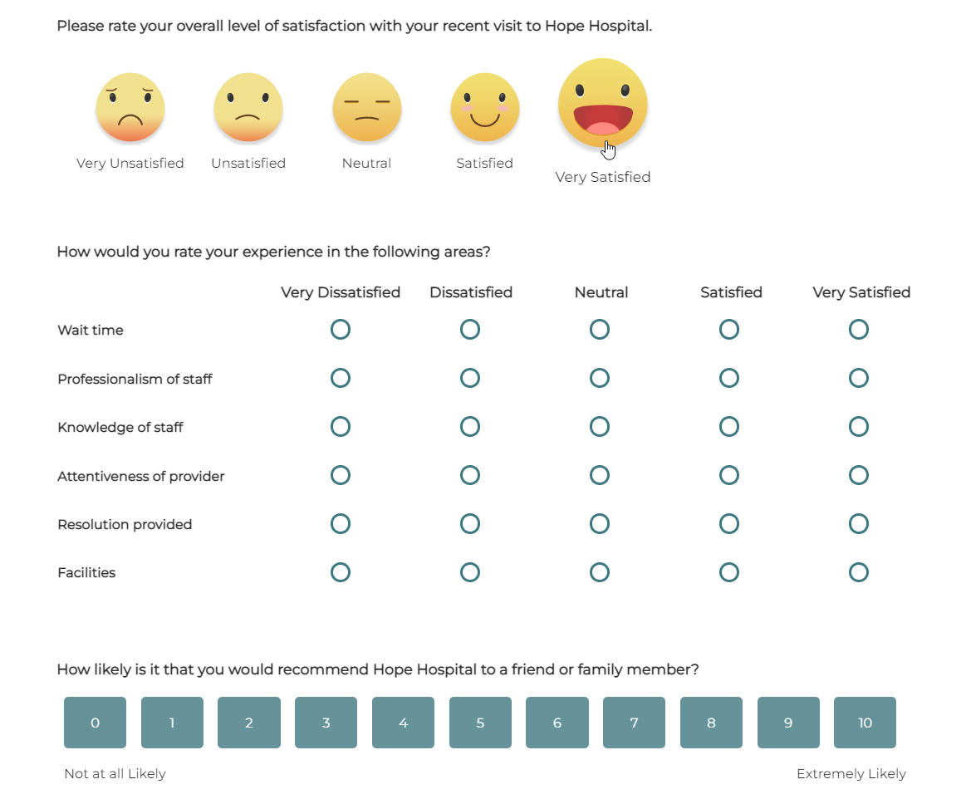966x794 pixels.
Task: Select 7 as recommendation likelihood
Action: [x=634, y=723]
